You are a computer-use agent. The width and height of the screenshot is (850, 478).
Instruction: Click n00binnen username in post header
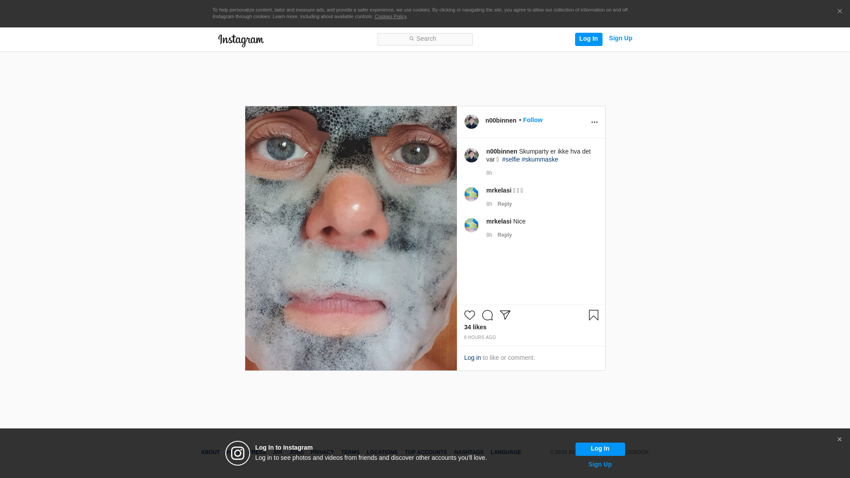[501, 120]
